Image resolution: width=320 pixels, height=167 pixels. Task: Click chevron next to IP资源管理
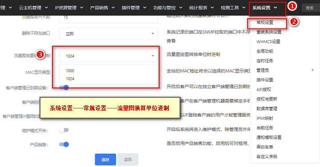[82, 8]
